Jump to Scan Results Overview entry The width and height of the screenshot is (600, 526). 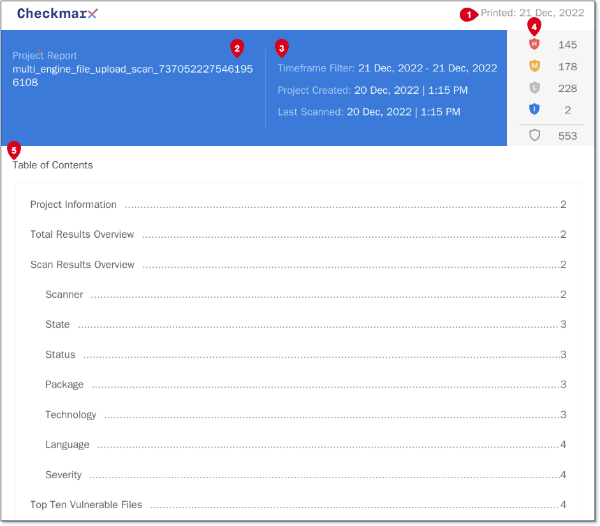[x=298, y=265]
